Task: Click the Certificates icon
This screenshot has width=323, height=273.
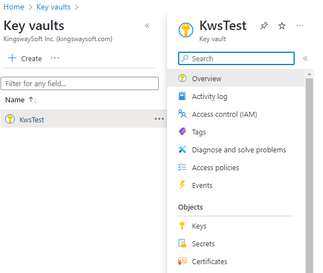Action: (182, 261)
